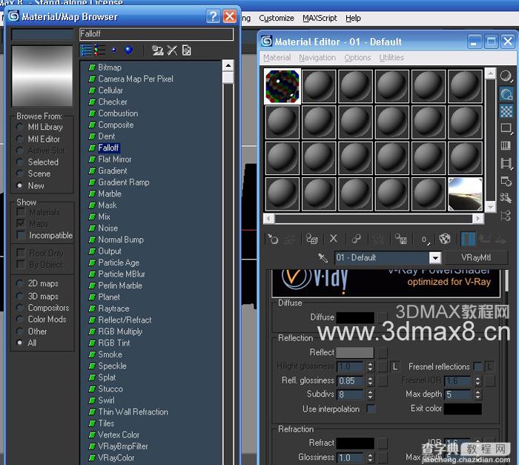Image resolution: width=519 pixels, height=465 pixels.
Task: Toggle Backlight icon in Material Editor
Action: click(506, 94)
